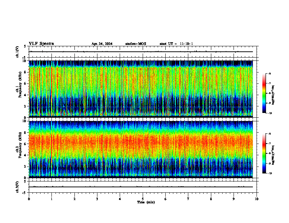This screenshot has height=223, width=289.
Task: Click the time axis tick label "10"
Action: pyautogui.click(x=257, y=199)
